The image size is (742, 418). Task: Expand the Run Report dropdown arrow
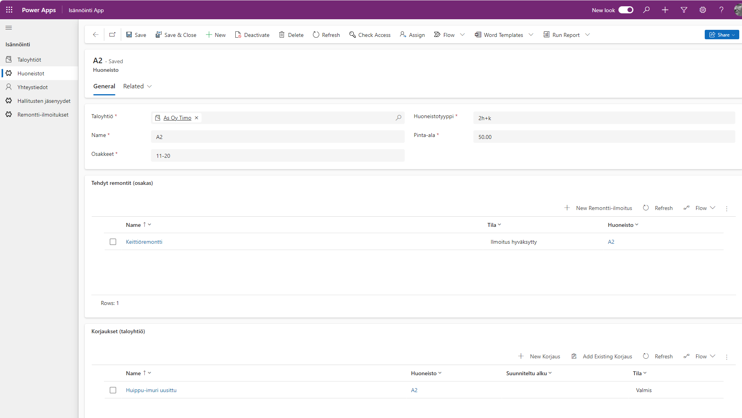pyautogui.click(x=587, y=35)
